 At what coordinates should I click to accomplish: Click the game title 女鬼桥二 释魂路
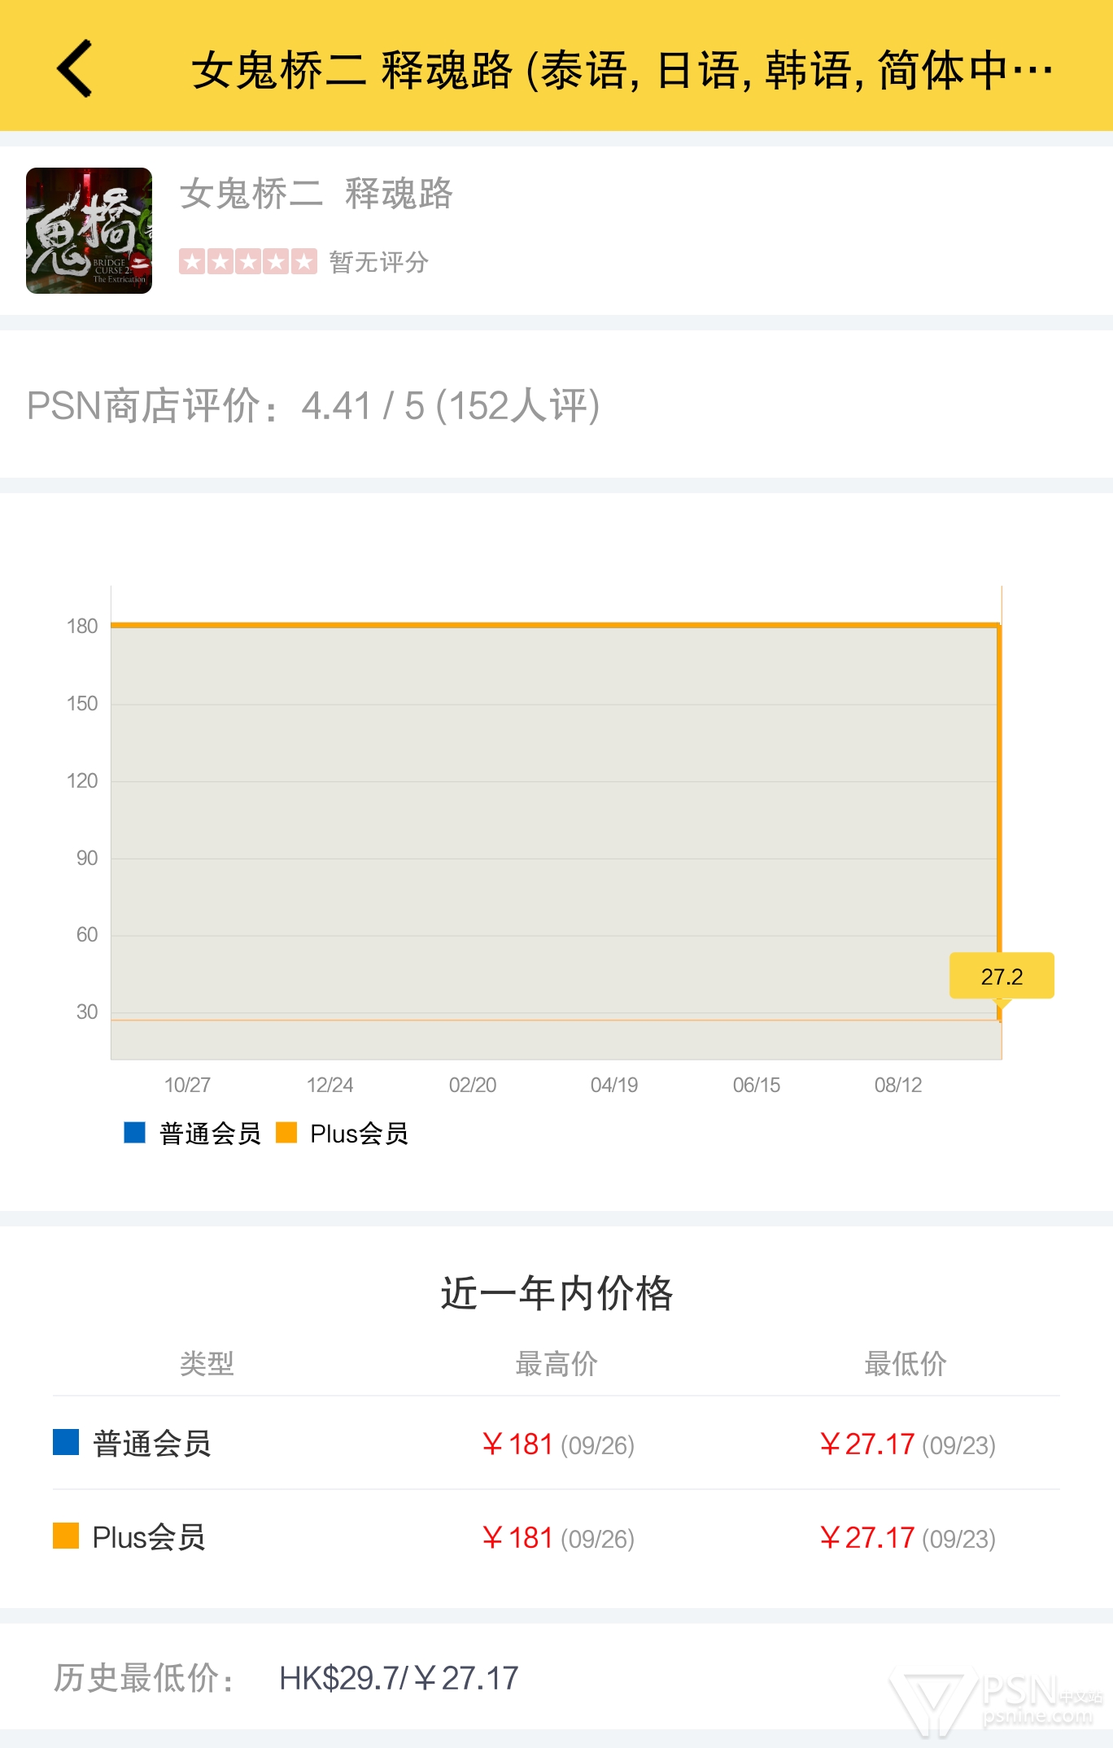(x=316, y=194)
